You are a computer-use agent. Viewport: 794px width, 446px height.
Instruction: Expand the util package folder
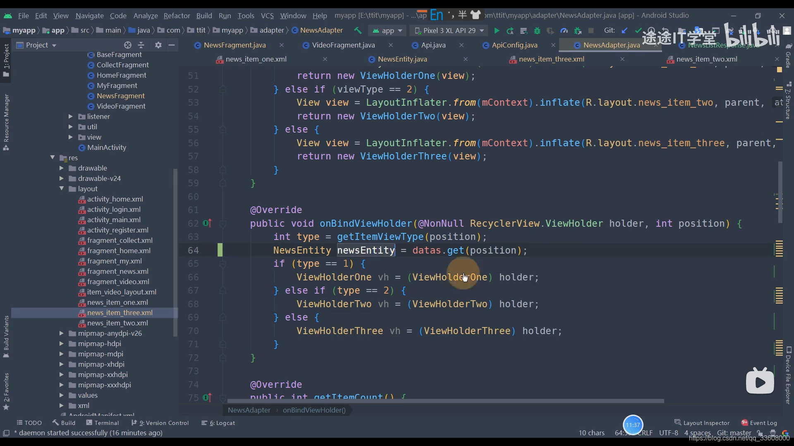70,127
